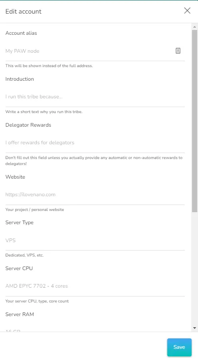Screen dimensions: 198x360
Task: Click the Server Type label
Action: 20,223
